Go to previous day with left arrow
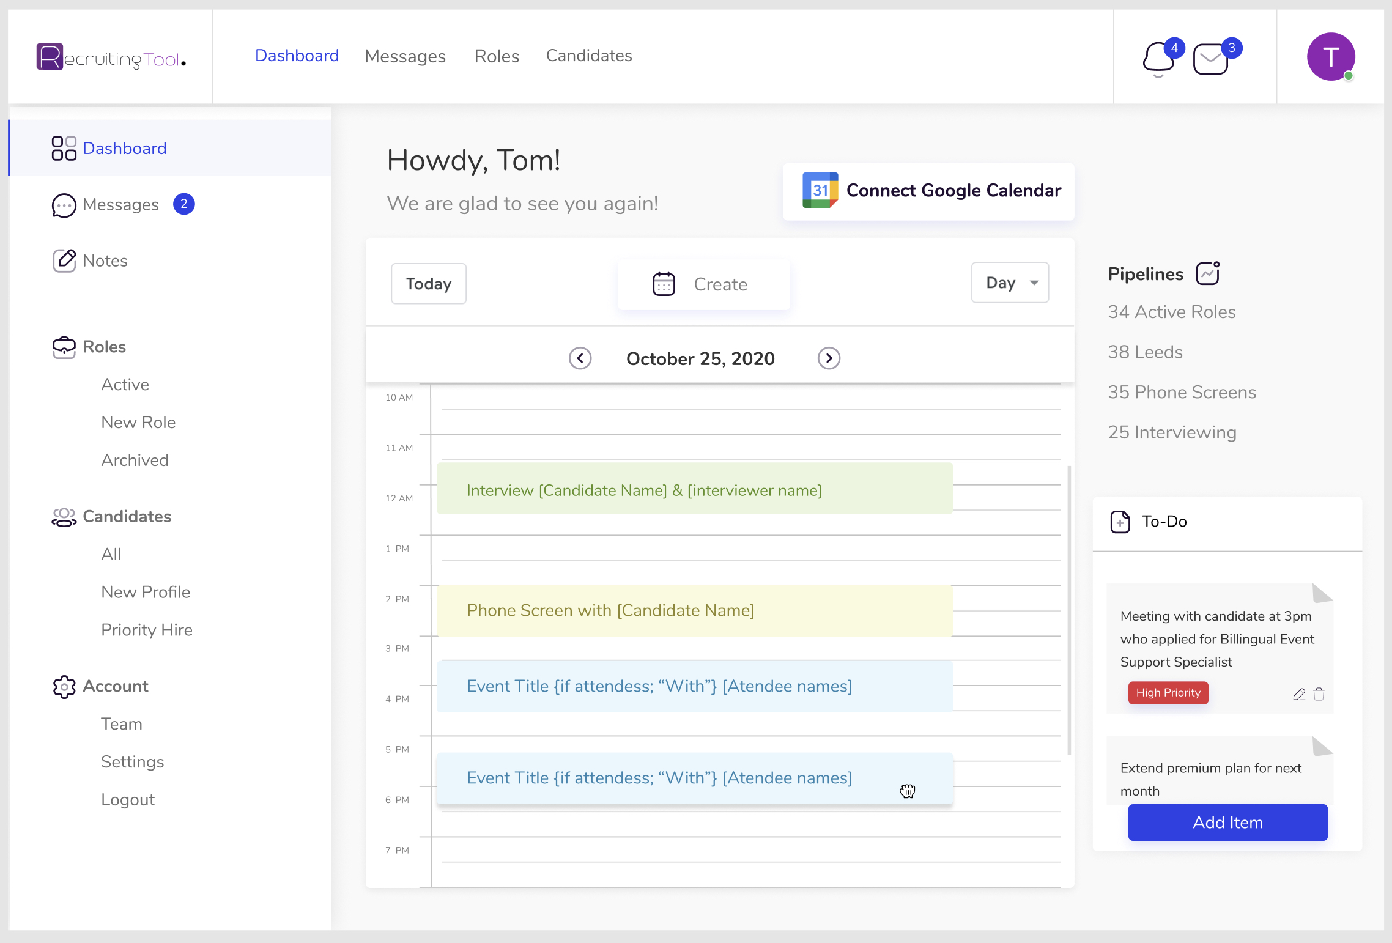 pos(580,358)
